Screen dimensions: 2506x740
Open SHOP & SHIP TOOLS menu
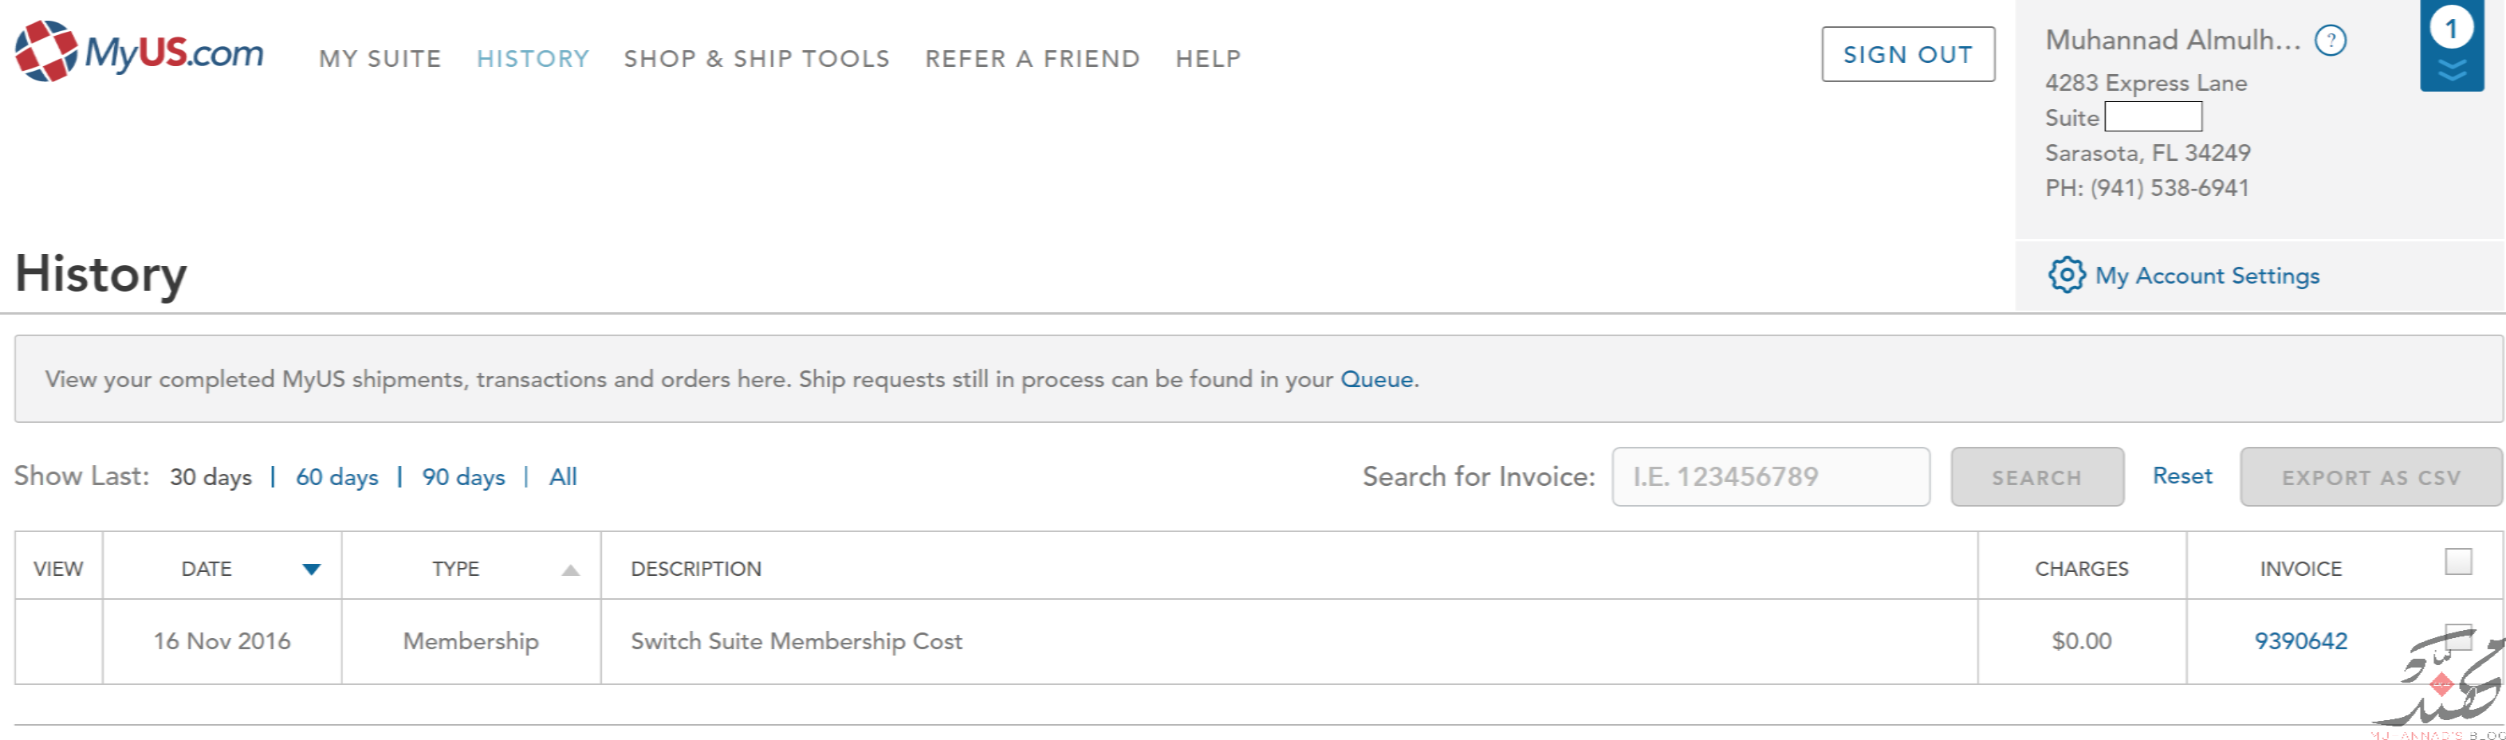click(x=757, y=59)
